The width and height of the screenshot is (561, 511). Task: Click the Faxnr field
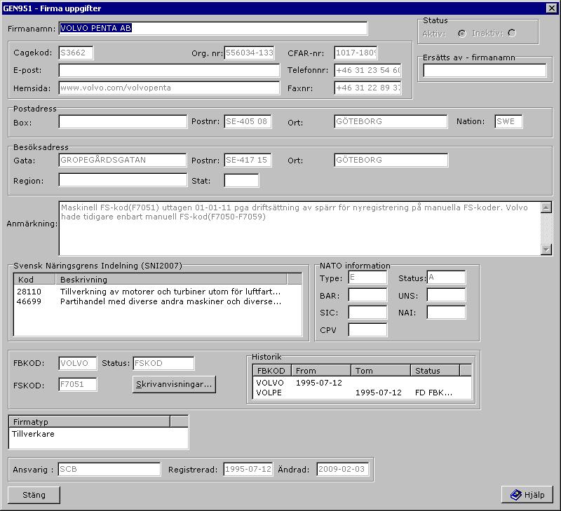(367, 88)
